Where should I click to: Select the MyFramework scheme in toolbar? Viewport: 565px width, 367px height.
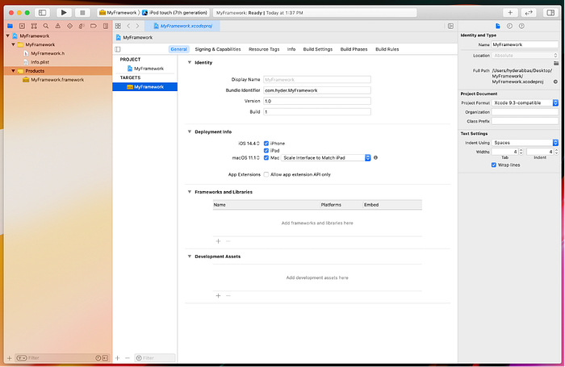click(x=118, y=13)
